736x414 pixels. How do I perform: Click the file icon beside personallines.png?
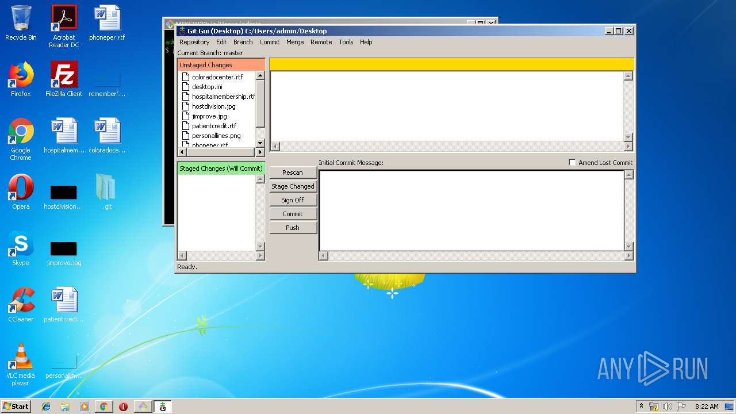pyautogui.click(x=186, y=135)
